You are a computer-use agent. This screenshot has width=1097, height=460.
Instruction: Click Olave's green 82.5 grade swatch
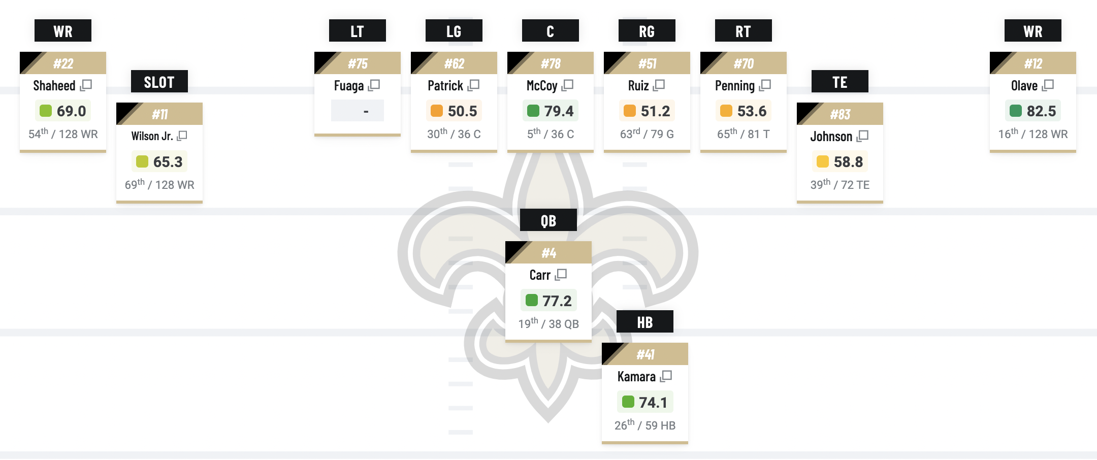point(1016,111)
